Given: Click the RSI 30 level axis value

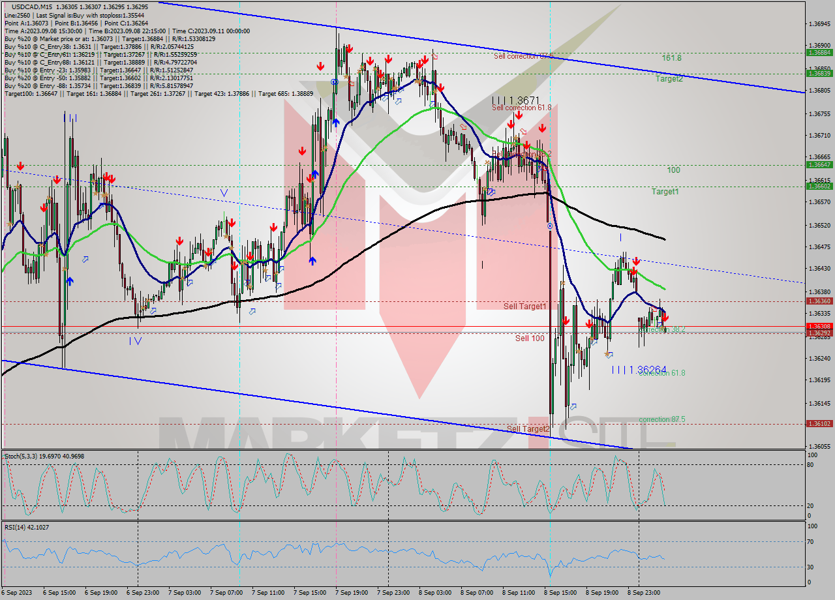Looking at the screenshot, I should click(x=810, y=566).
